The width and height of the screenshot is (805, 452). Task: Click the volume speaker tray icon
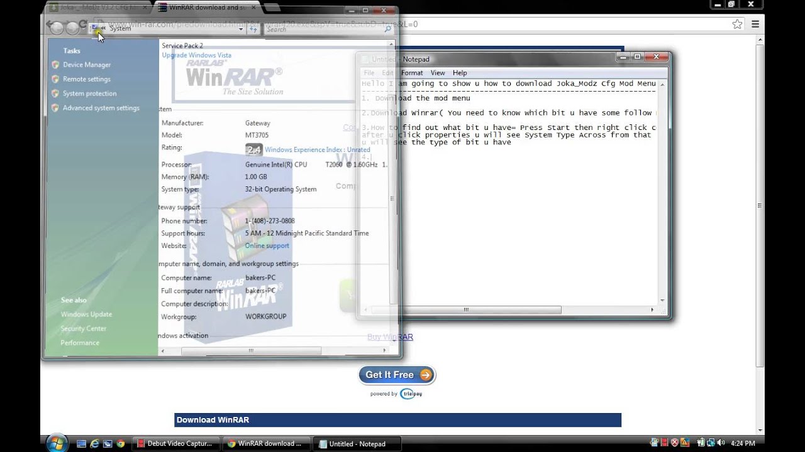[721, 443]
